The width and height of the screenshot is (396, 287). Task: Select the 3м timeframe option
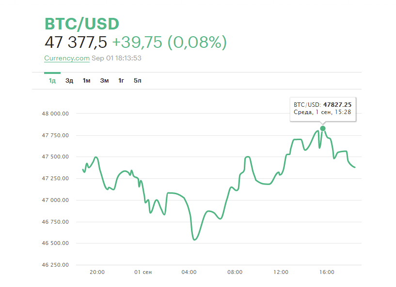tap(104, 80)
